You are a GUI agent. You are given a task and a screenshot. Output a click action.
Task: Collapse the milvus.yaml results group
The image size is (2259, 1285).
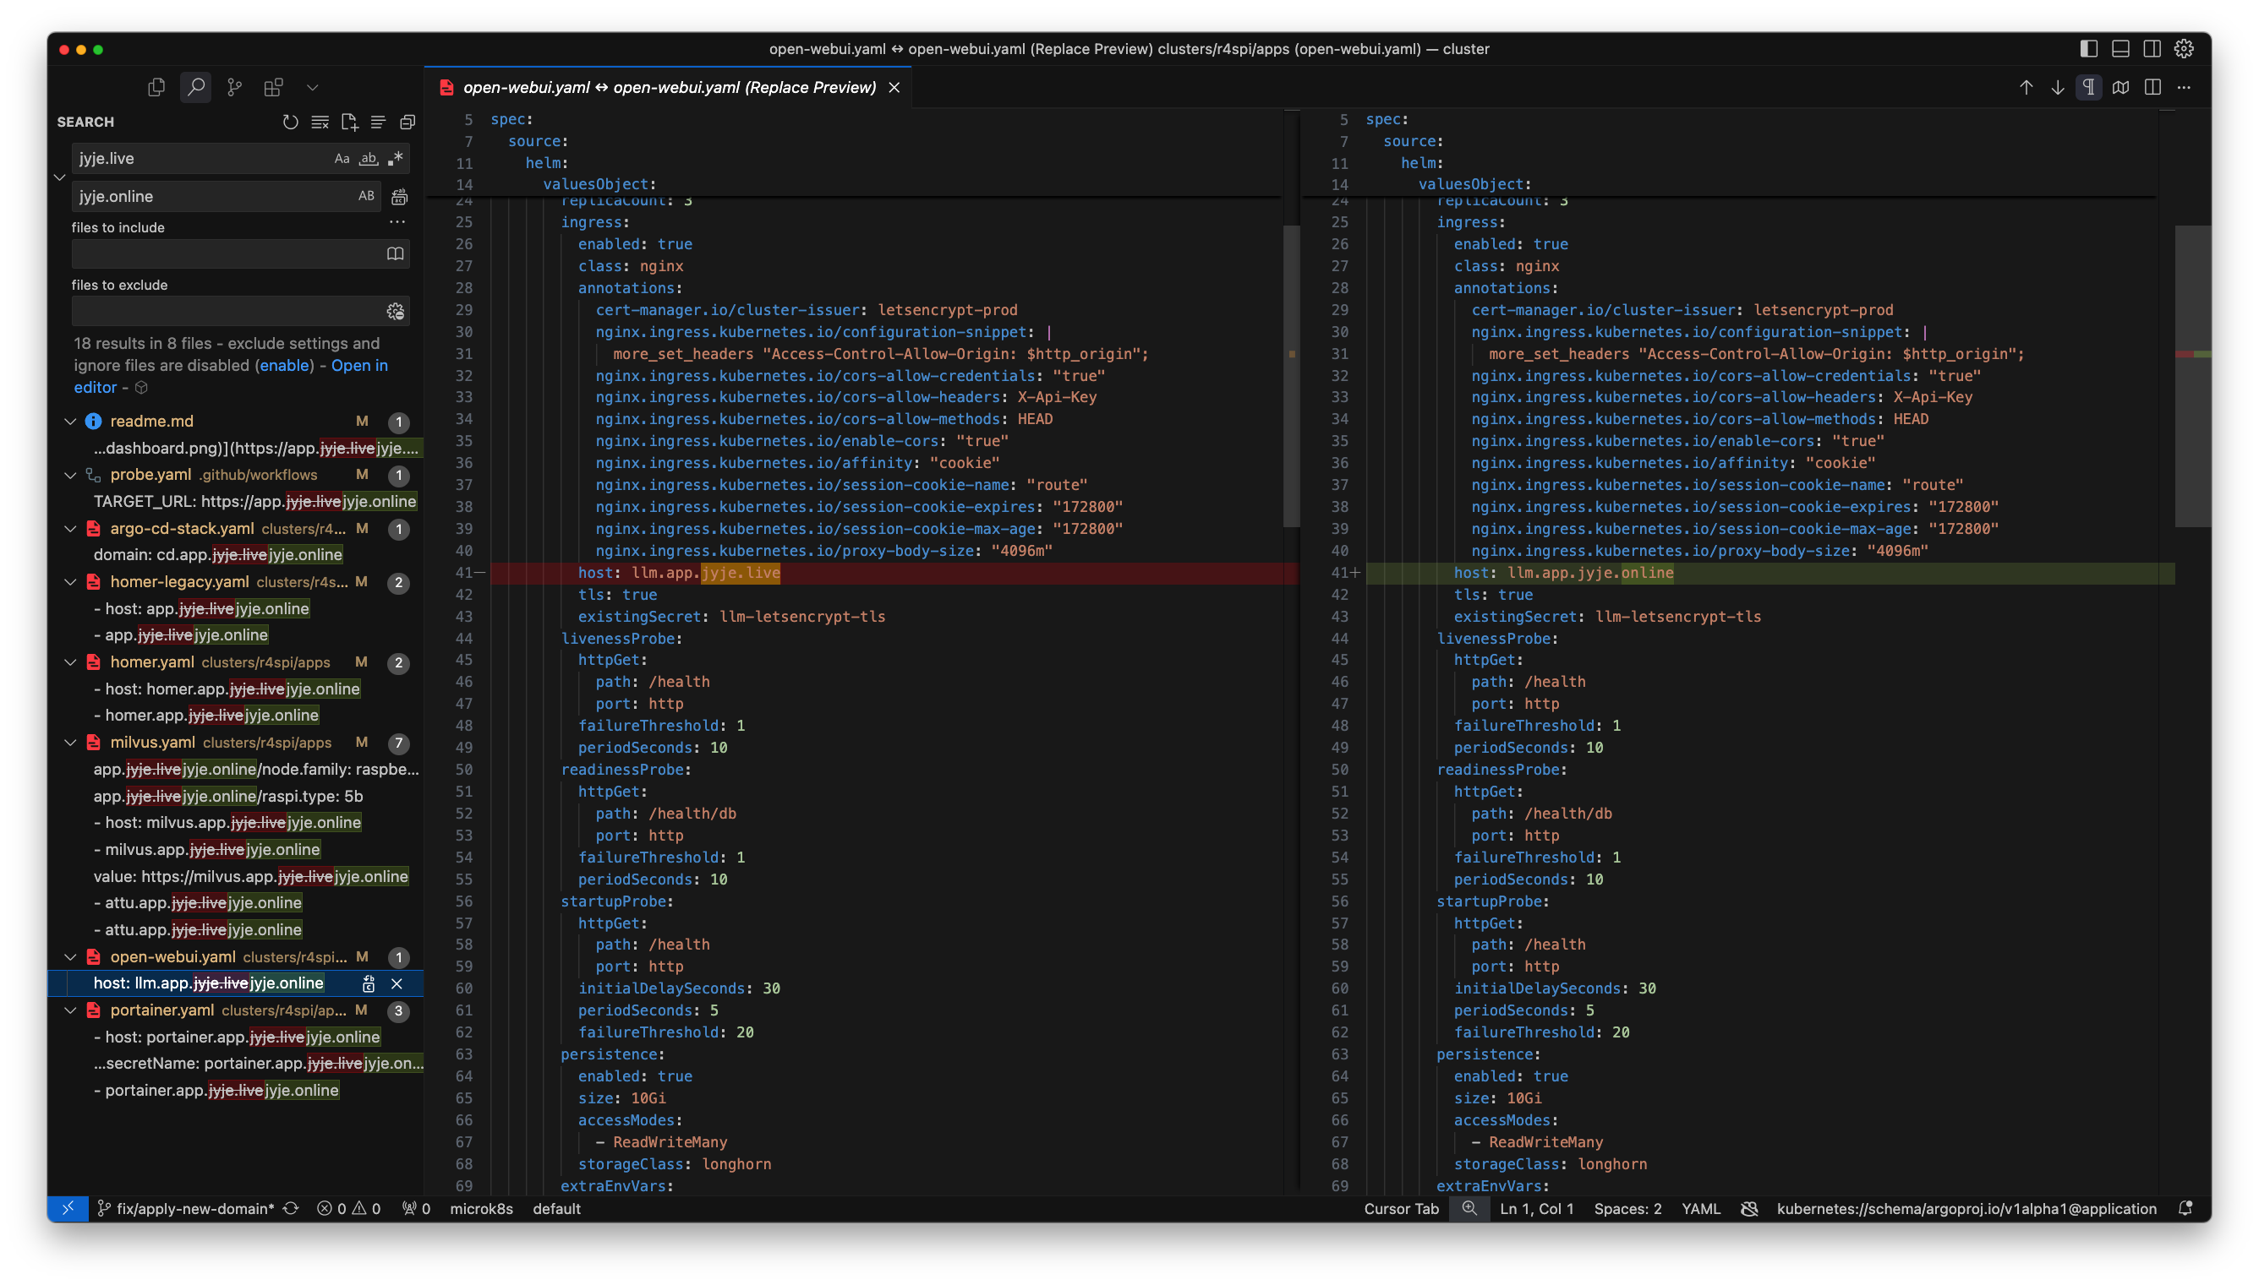(71, 743)
